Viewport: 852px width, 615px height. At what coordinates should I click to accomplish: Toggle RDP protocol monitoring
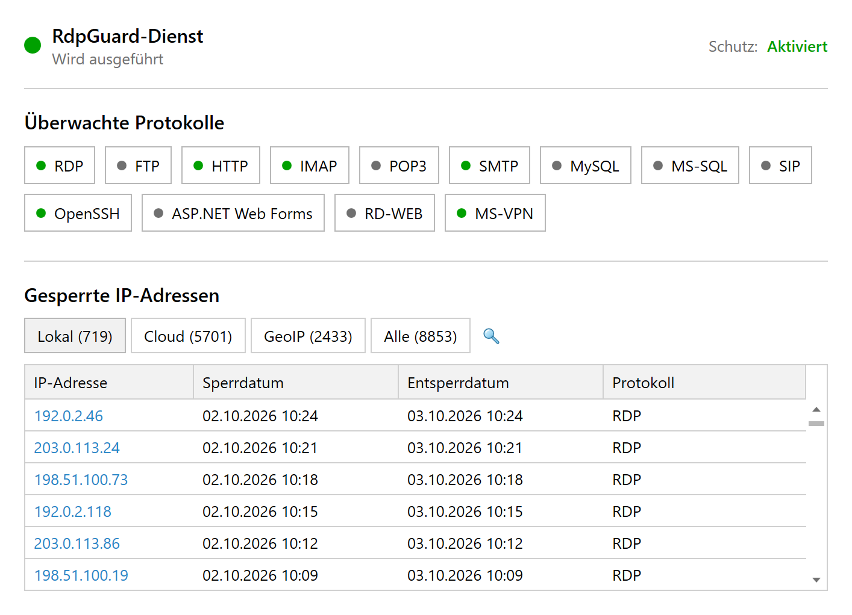[x=60, y=165]
